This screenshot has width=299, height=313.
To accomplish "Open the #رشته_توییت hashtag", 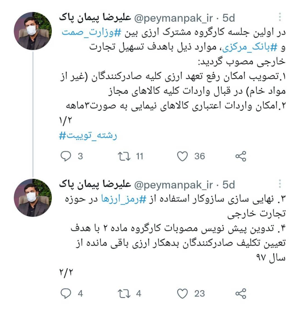I will click(88, 136).
